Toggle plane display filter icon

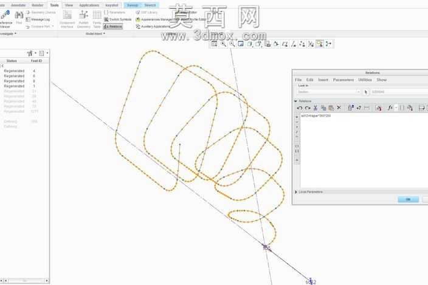pyautogui.click(x=285, y=44)
